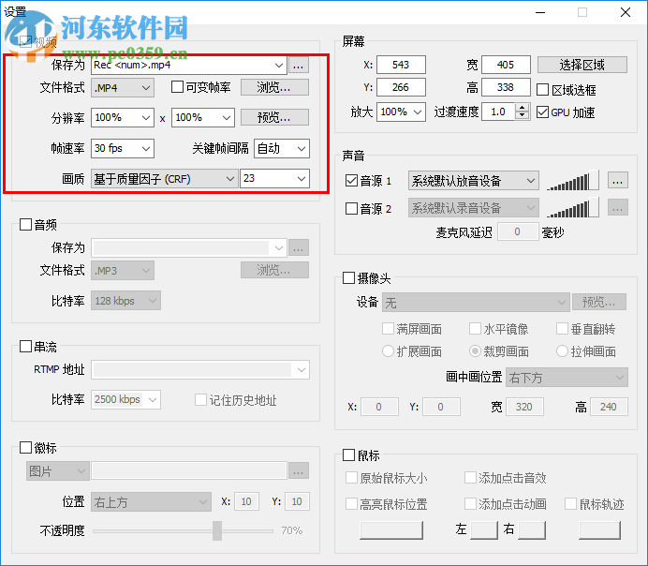Click the screen X field showing 543
The image size is (648, 566).
pos(401,65)
